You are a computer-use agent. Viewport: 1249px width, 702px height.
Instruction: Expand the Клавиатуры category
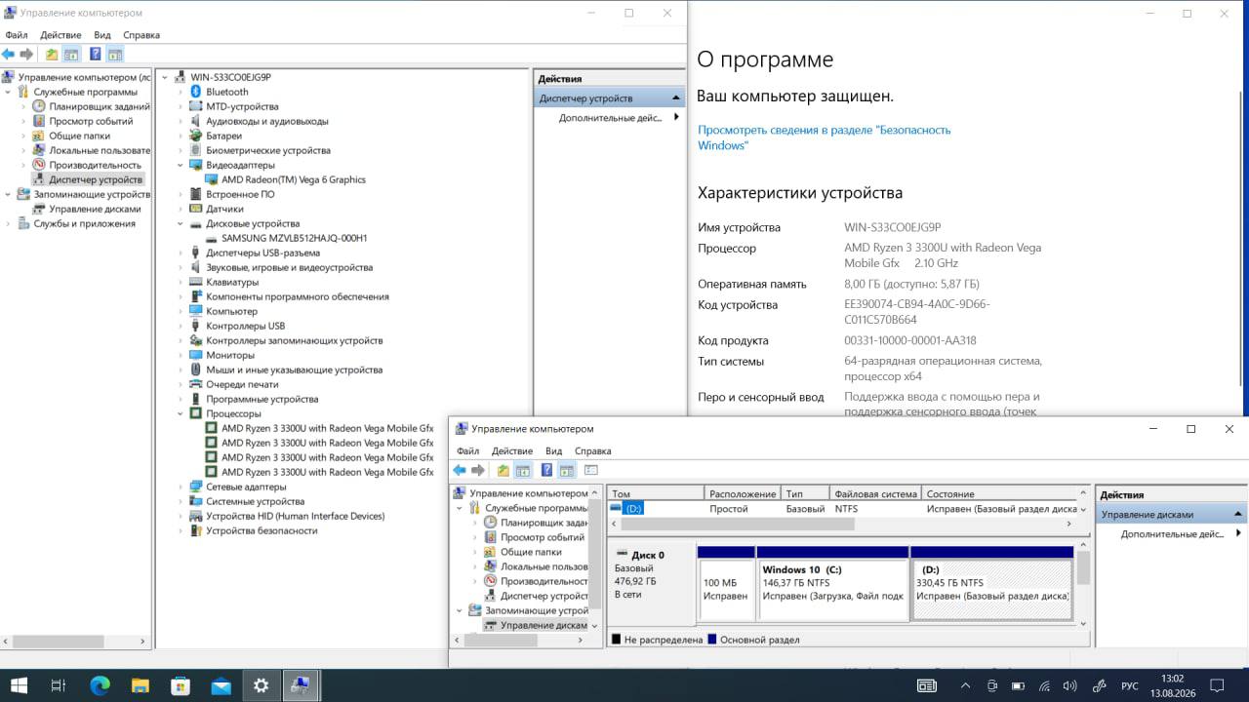[x=181, y=282]
